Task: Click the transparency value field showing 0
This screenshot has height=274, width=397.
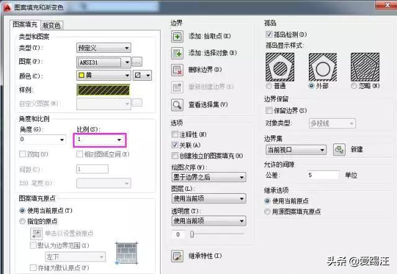Action: [178, 234]
